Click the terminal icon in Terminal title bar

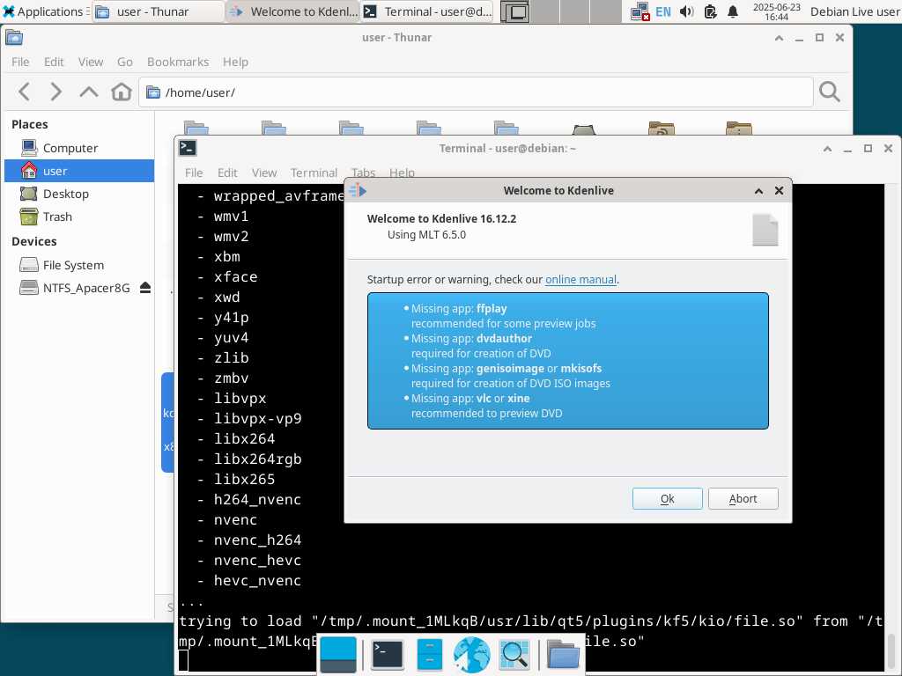click(x=188, y=148)
